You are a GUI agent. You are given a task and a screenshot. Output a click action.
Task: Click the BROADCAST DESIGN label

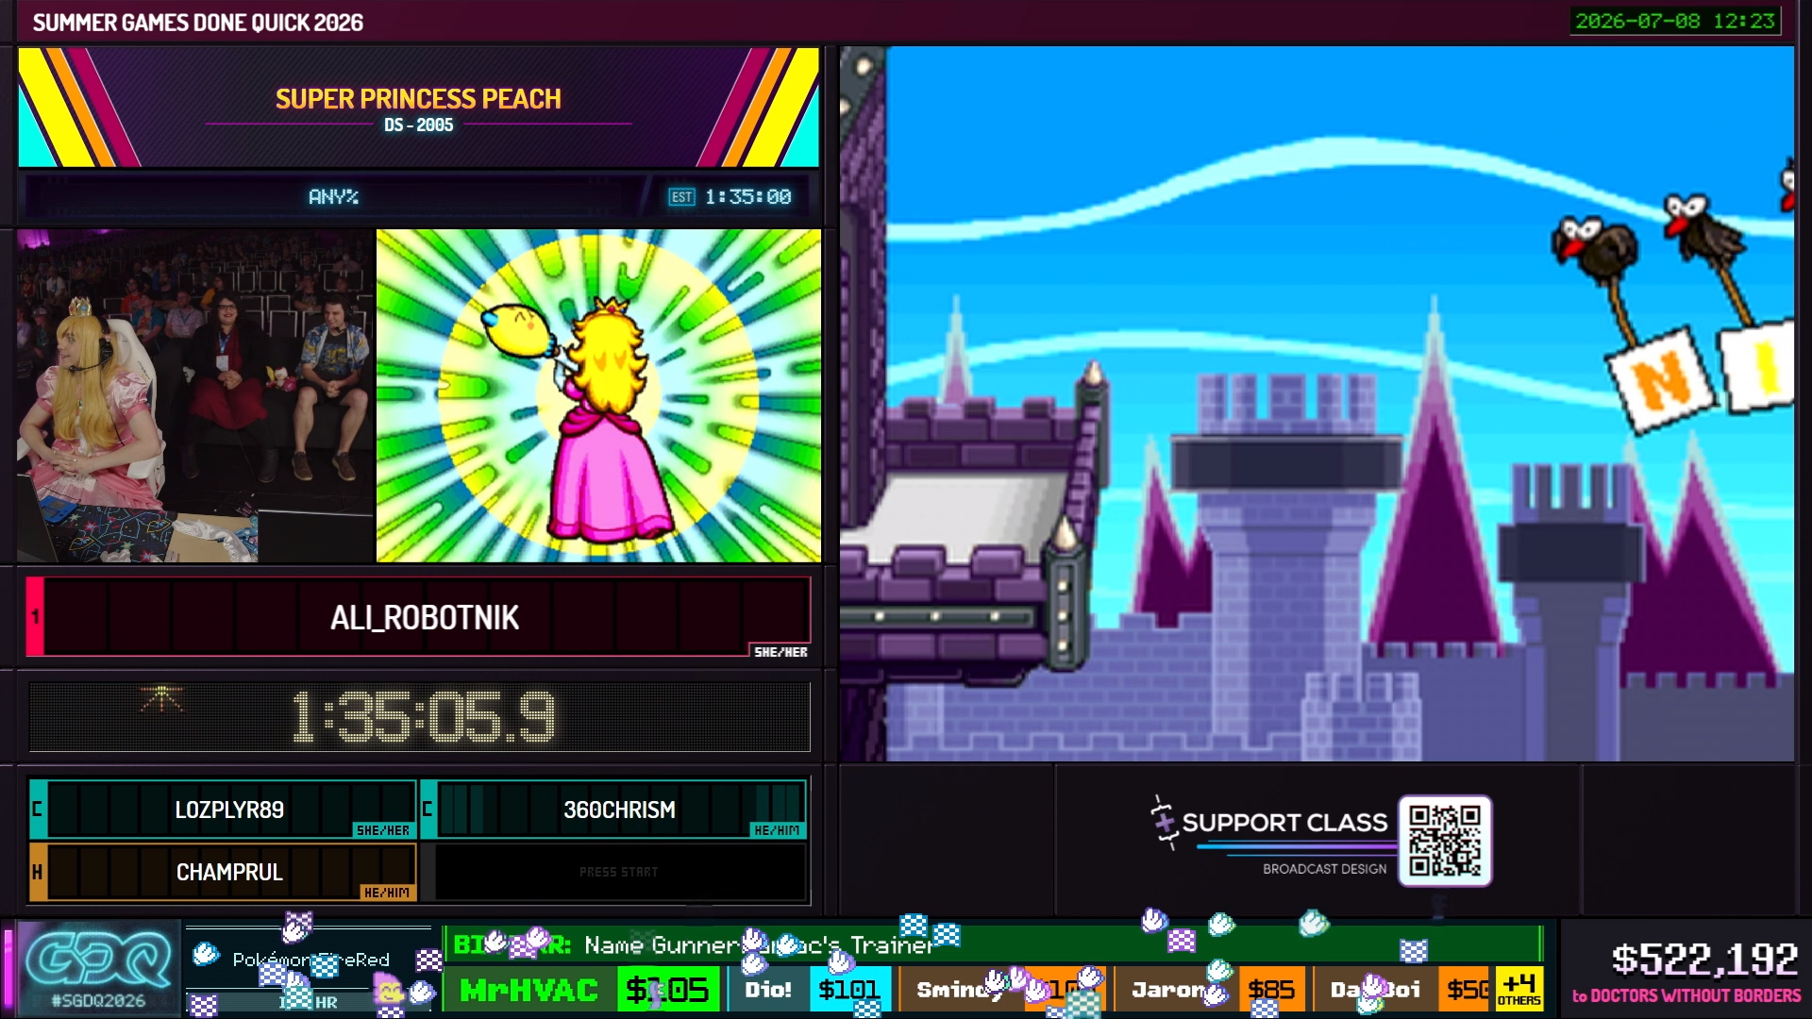pyautogui.click(x=1324, y=869)
